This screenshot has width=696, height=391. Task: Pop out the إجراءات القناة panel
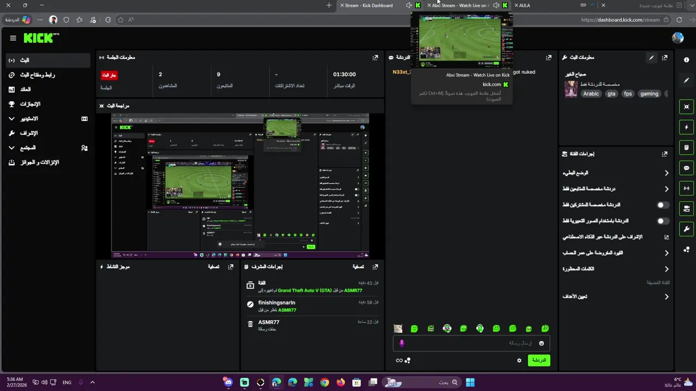coord(664,154)
